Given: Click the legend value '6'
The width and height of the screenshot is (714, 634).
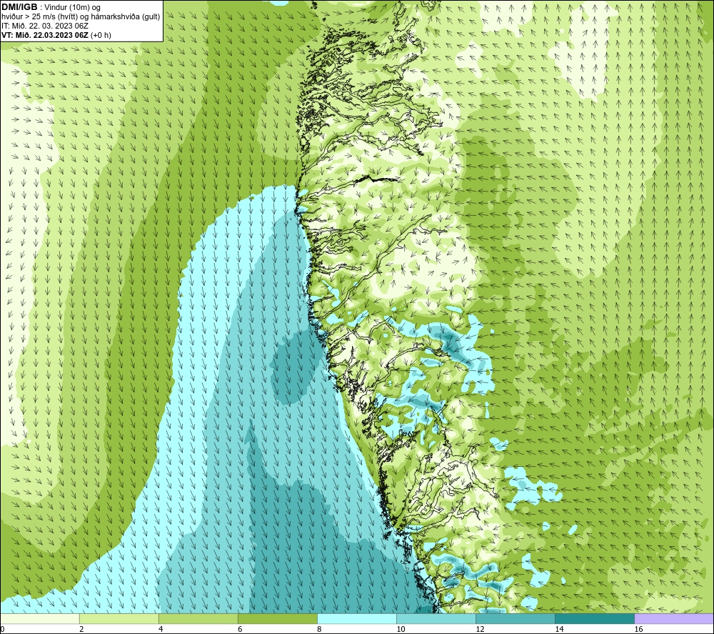Looking at the screenshot, I should (240, 629).
